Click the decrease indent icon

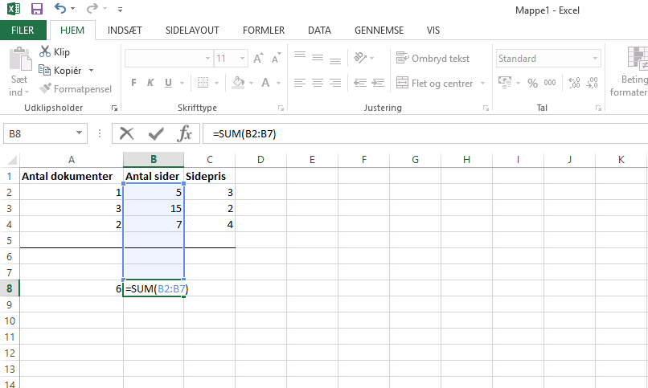tap(360, 83)
